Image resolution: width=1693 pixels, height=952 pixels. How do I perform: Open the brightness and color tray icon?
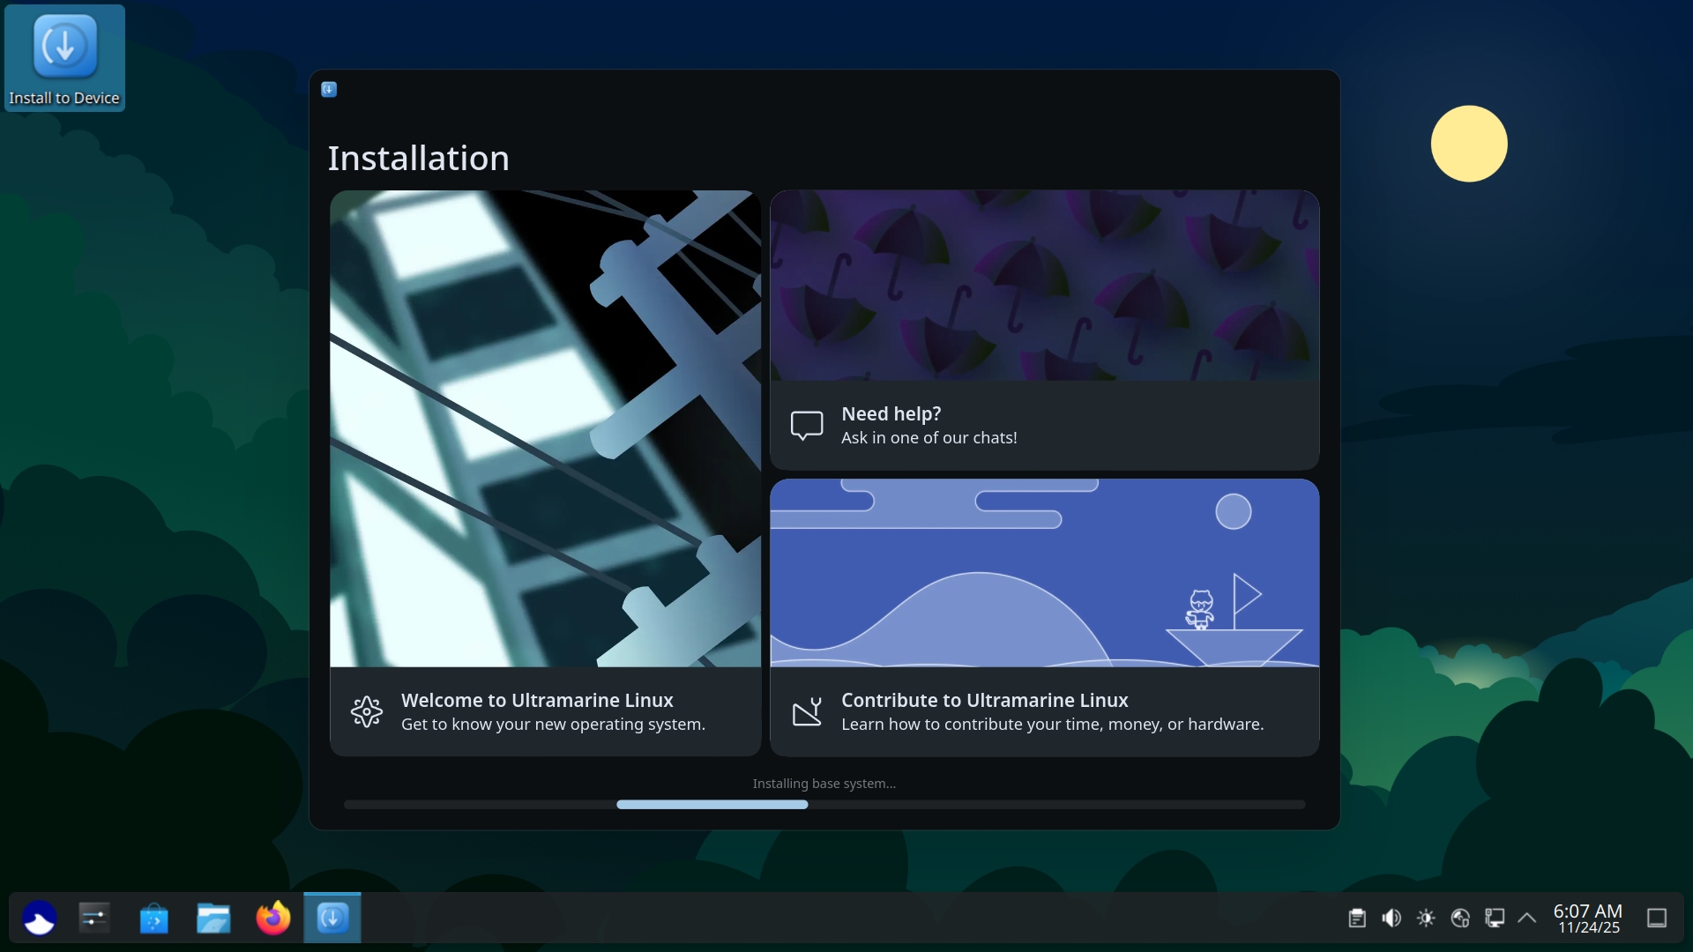[1426, 919]
